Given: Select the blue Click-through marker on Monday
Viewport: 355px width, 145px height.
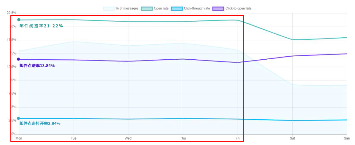Looking at the screenshot, I should point(18,118).
